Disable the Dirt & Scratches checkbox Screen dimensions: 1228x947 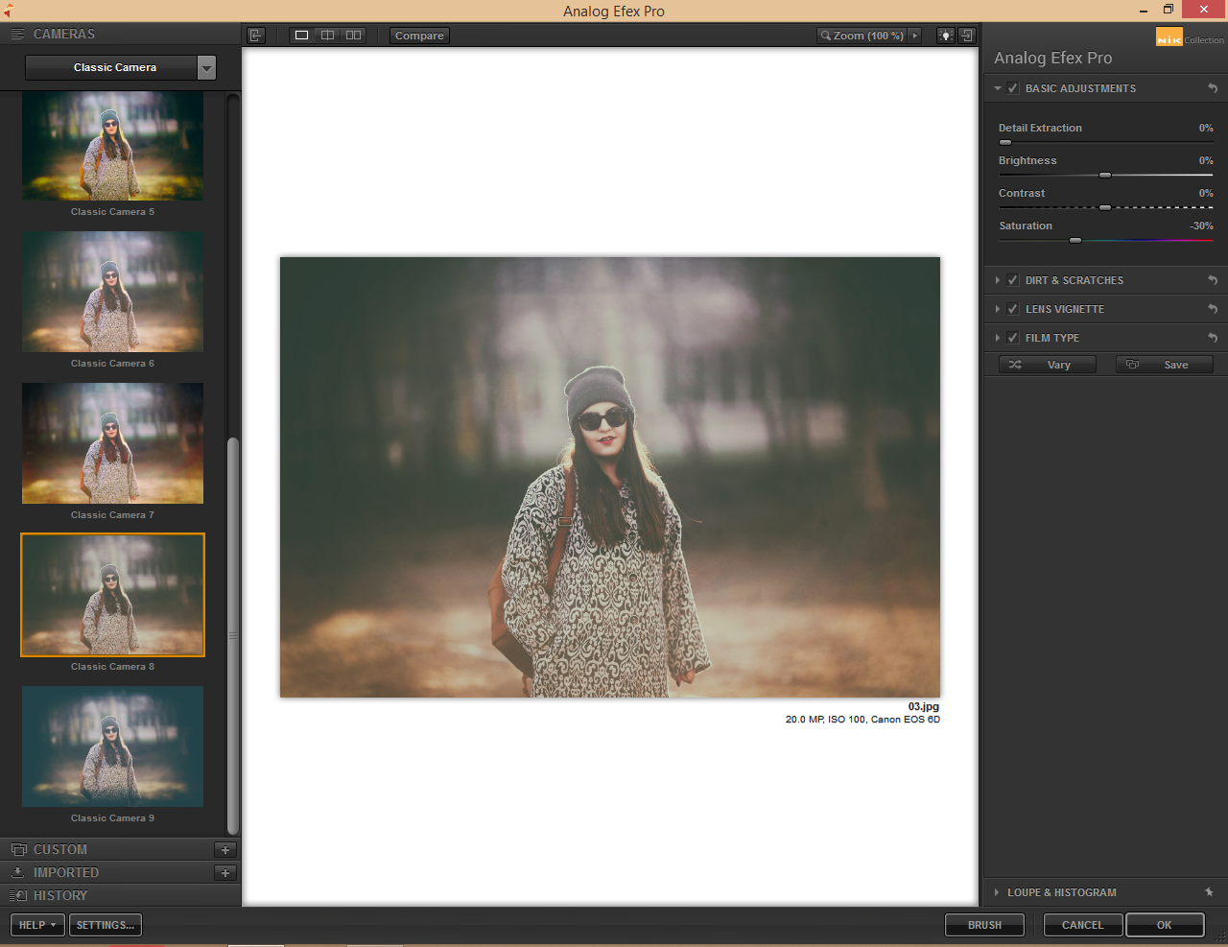coord(1013,280)
